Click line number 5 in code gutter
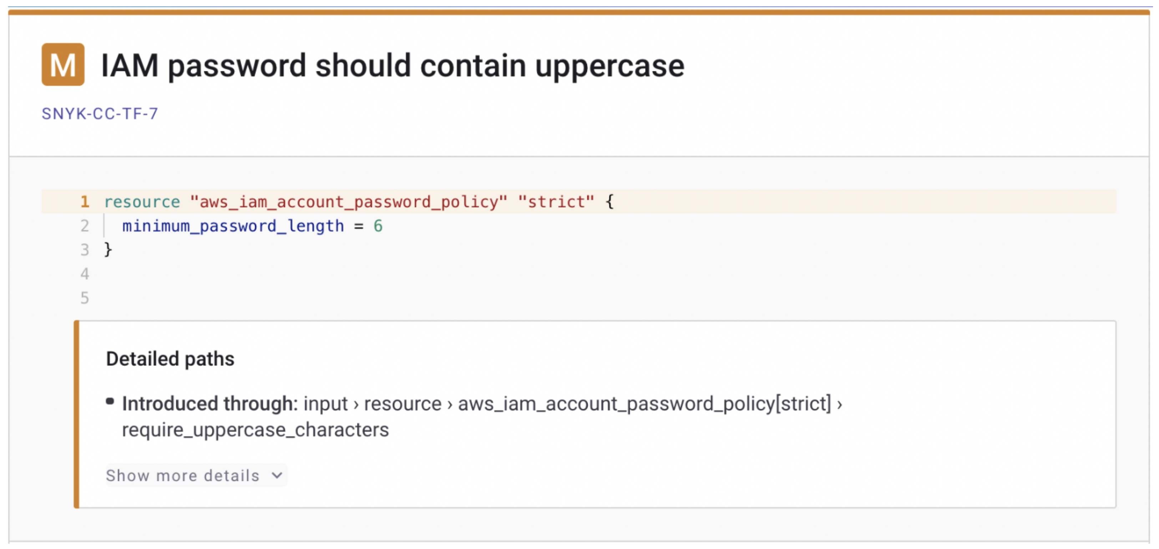Viewport: 1159px width, 549px height. click(85, 298)
